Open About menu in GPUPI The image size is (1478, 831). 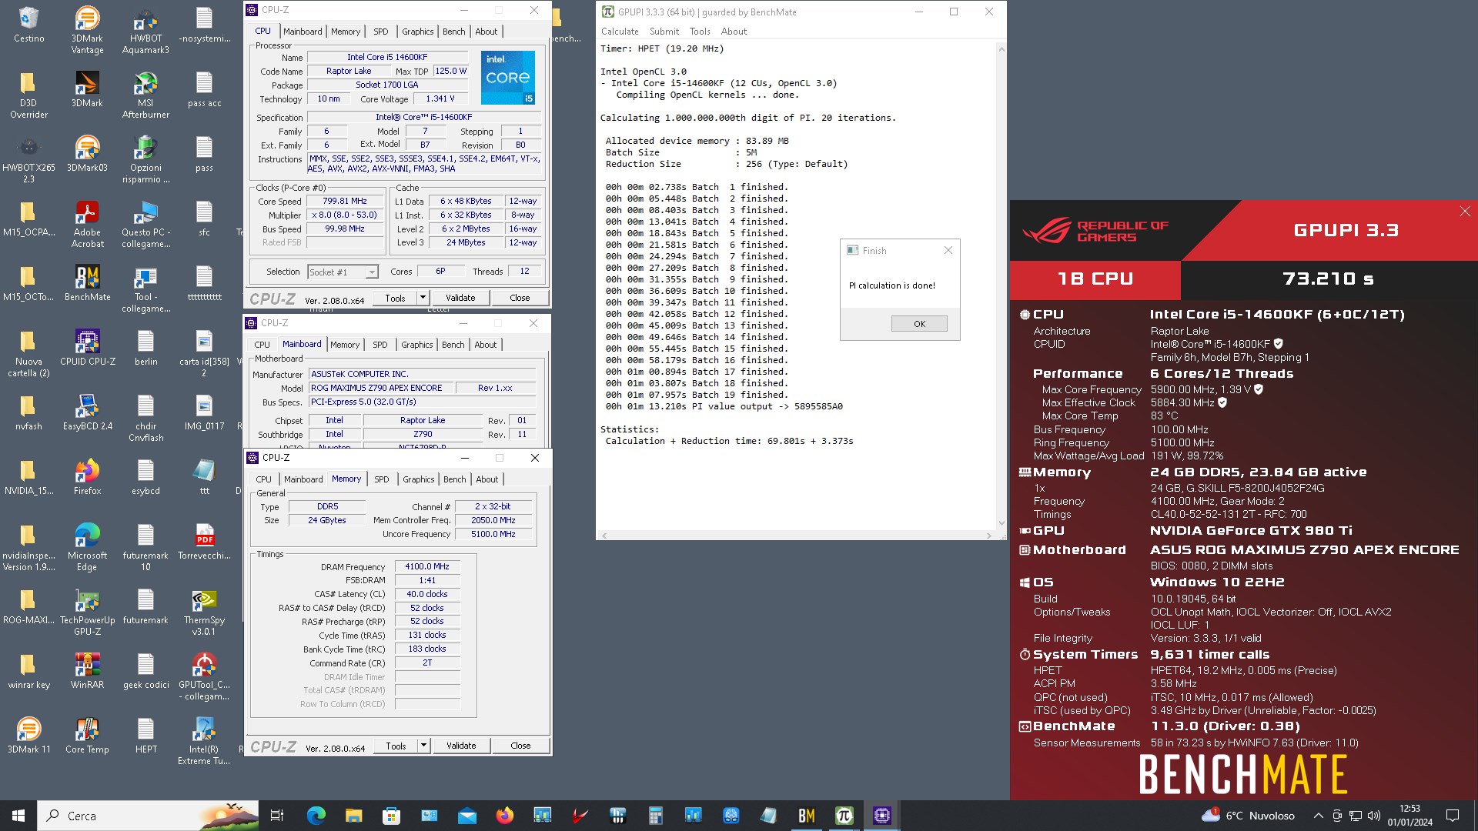(x=734, y=32)
